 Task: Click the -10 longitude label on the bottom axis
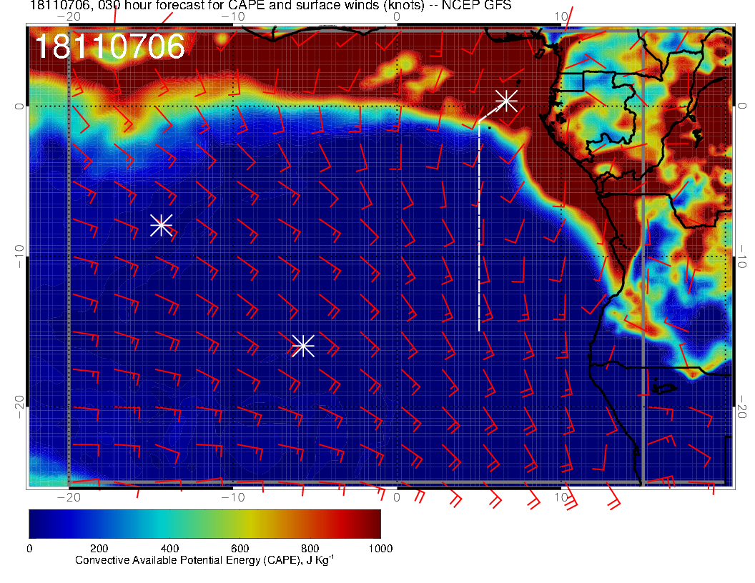(233, 497)
